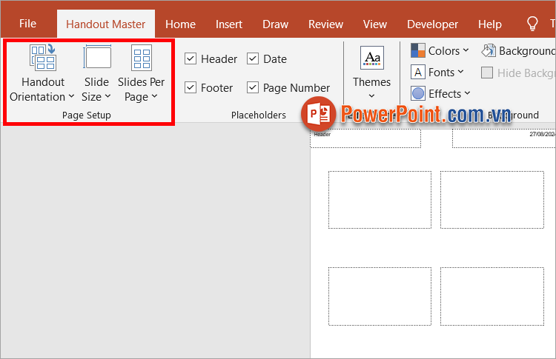The image size is (556, 359).
Task: Click the Colors palette icon
Action: pos(417,50)
